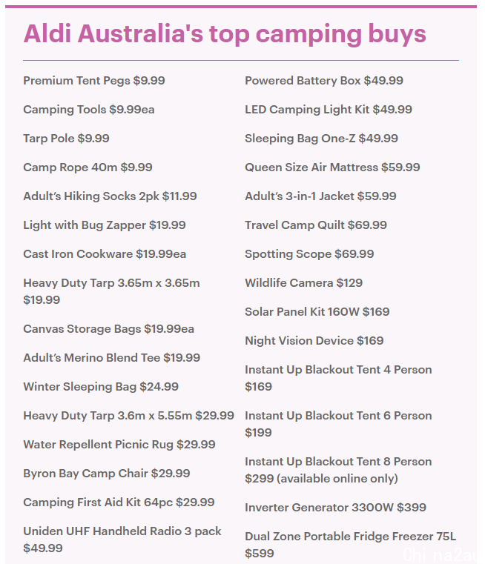Click Camping Tools $9.99ea entry
The image size is (485, 564).
89,110
